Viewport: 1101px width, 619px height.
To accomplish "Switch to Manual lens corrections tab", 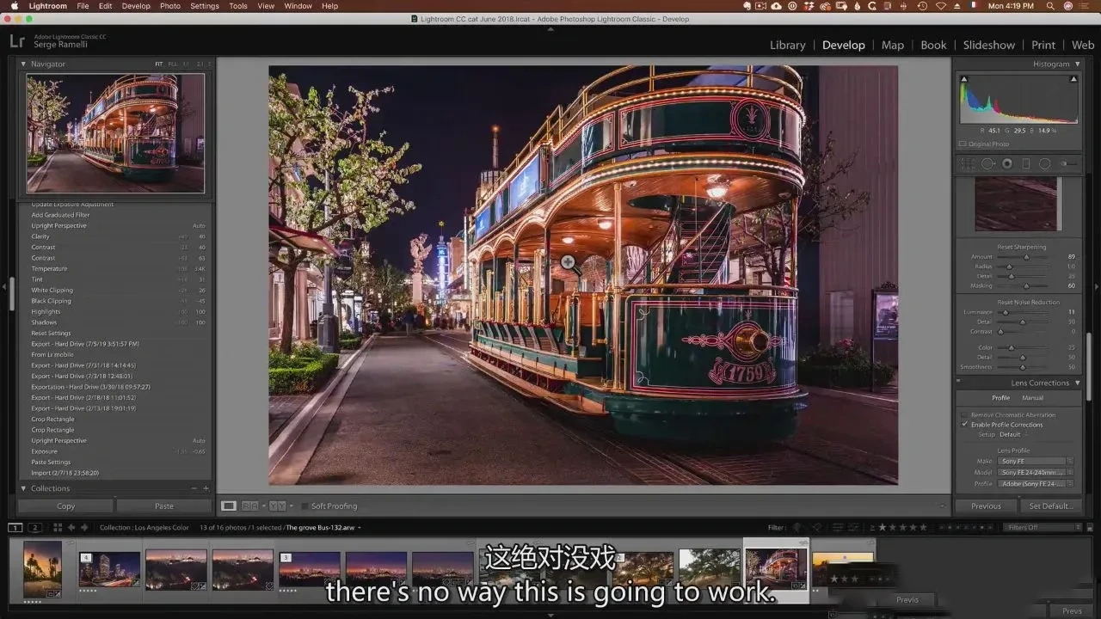I will click(x=1032, y=398).
